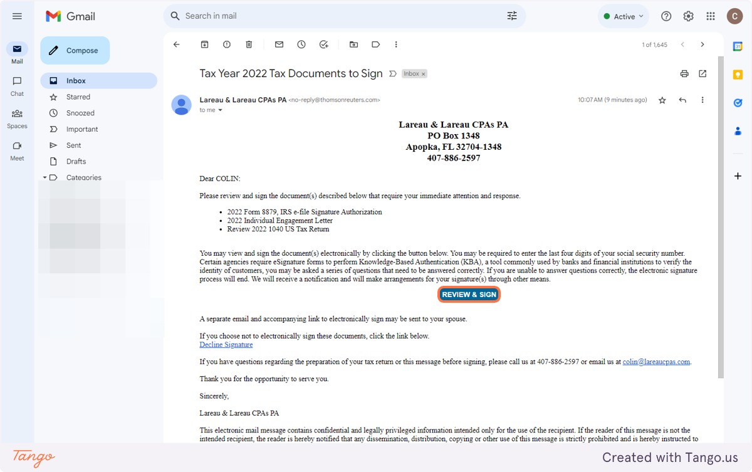Open Contacts side panel
The image size is (752, 472).
(x=738, y=131)
